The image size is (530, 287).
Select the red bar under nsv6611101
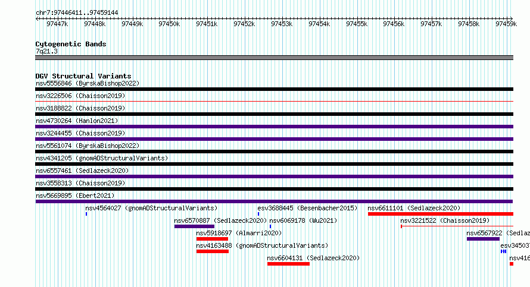coord(441,214)
